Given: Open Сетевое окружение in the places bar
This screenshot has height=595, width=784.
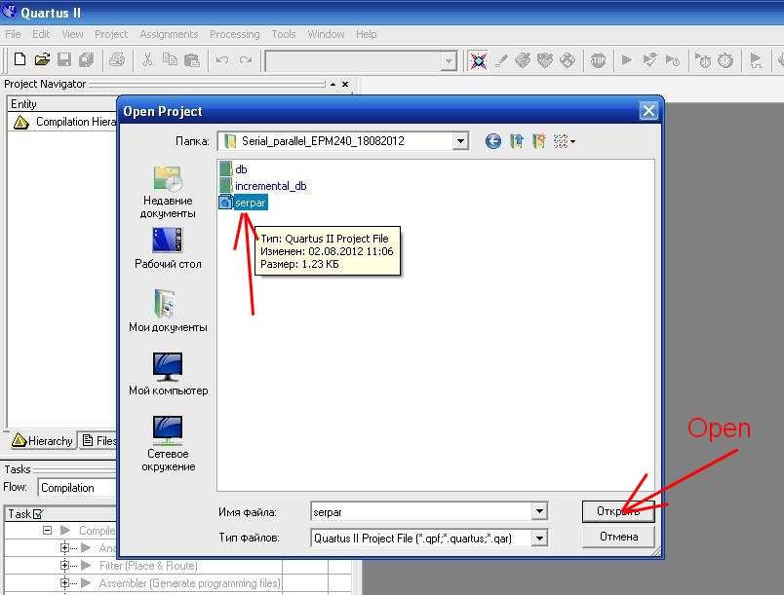Looking at the screenshot, I should 168,444.
